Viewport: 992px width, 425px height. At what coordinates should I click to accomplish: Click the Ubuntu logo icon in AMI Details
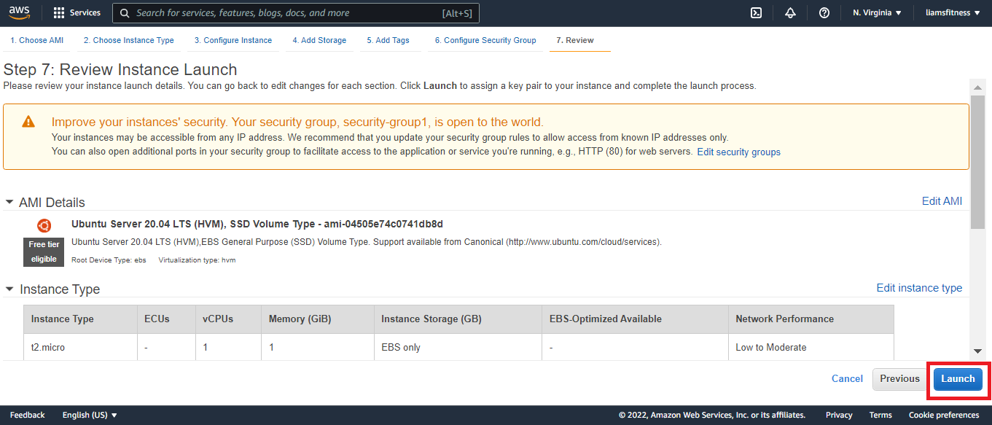point(44,225)
